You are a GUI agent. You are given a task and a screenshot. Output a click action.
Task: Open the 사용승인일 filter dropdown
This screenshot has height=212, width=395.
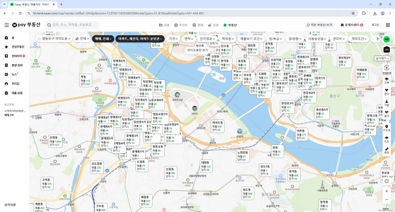pos(317,39)
